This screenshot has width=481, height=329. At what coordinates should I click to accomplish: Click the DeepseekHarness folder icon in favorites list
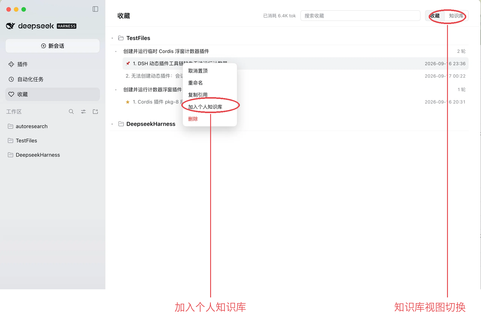(121, 124)
